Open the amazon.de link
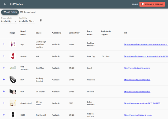 click(x=142, y=103)
